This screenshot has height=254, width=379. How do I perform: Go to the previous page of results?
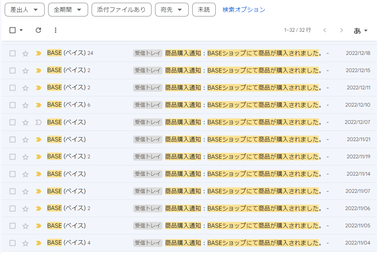[x=325, y=30]
